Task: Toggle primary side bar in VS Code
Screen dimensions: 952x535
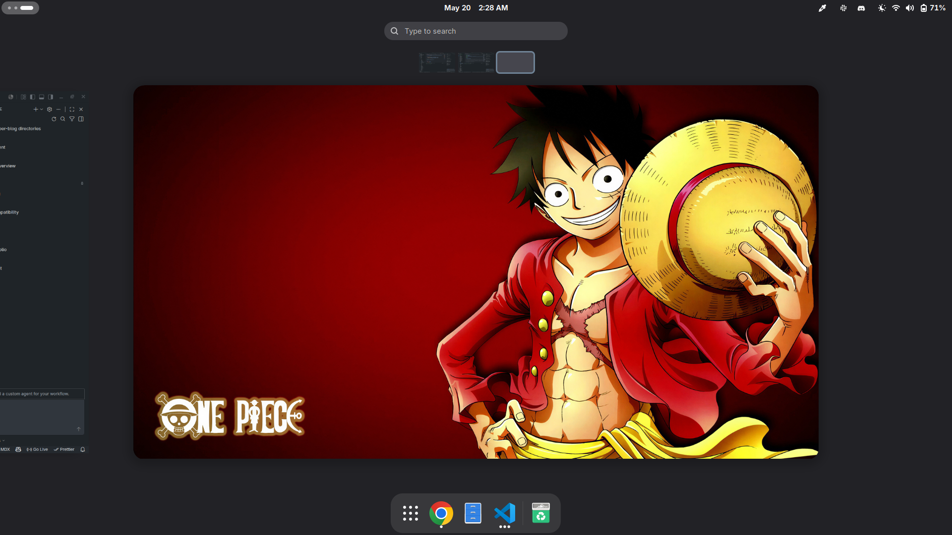Action: pyautogui.click(x=32, y=97)
